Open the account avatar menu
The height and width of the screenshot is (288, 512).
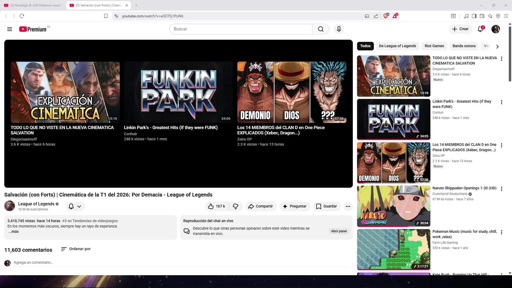496,29
